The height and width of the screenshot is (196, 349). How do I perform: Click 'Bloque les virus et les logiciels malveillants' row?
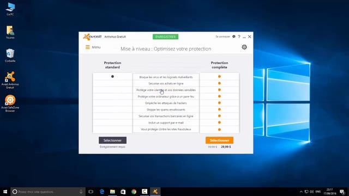point(166,77)
